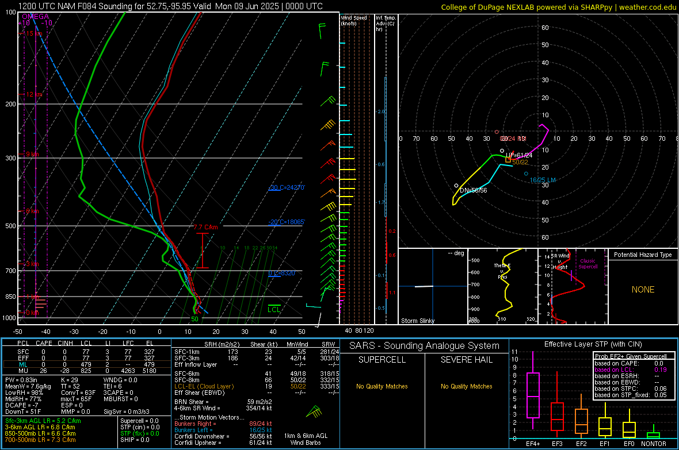The width and height of the screenshot is (679, 450).
Task: Click the weather.cod.edu NEXLAB credit text
Action: tap(558, 7)
